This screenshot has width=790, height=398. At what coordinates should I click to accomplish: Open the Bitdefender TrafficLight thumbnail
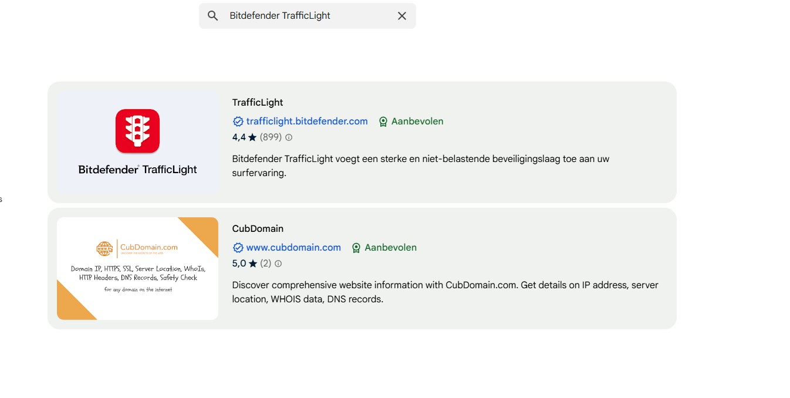tap(138, 143)
